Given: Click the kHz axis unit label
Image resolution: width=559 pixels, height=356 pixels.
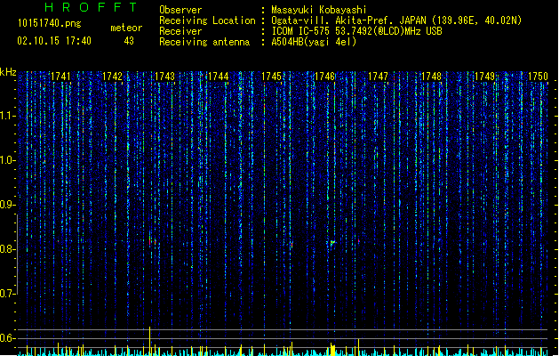Looking at the screenshot, I should tap(8, 72).
